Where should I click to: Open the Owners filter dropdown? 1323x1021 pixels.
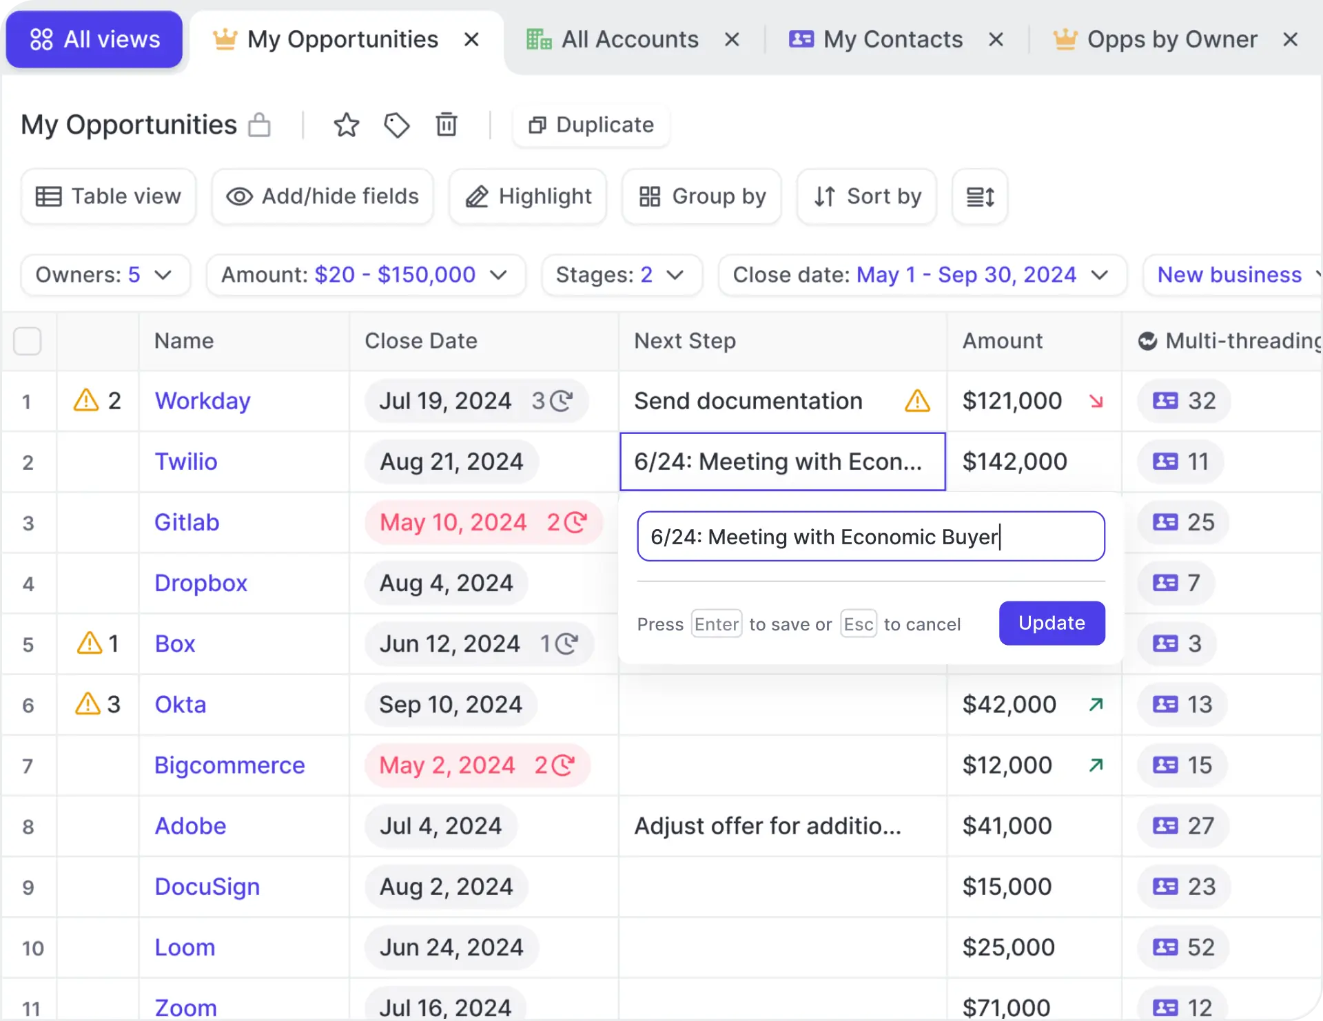tap(105, 275)
